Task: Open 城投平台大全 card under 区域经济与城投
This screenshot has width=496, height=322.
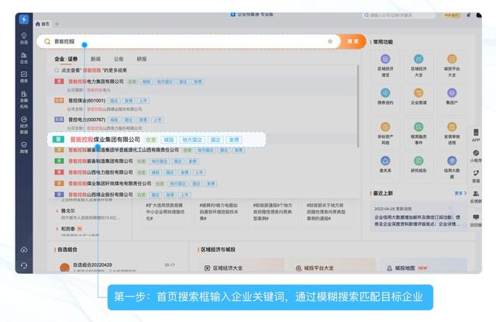Action: [x=333, y=266]
